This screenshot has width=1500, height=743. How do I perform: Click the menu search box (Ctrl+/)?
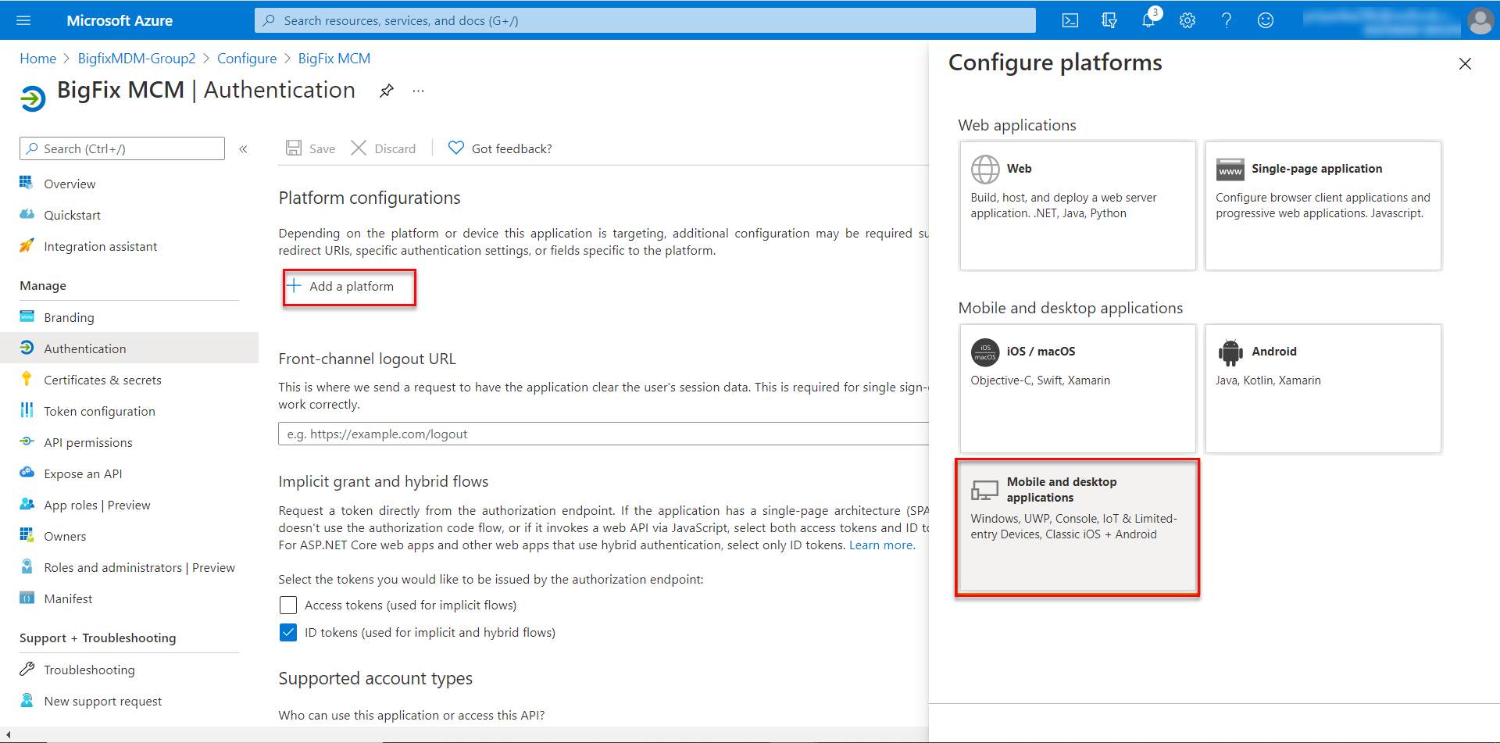tap(122, 148)
